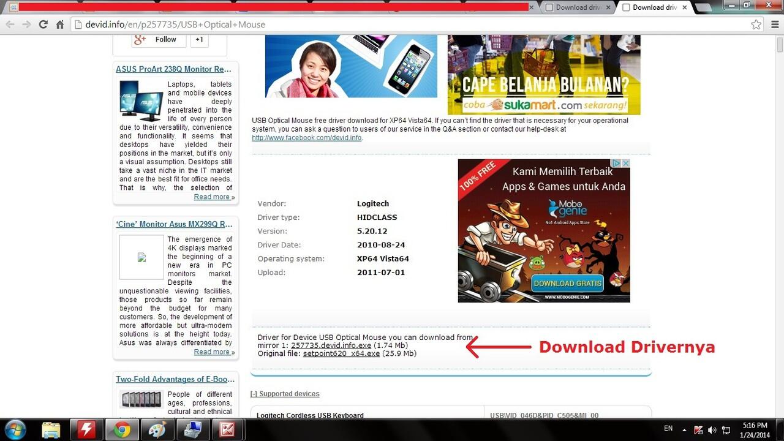Open the Chrome Home page icon
The image size is (784, 441).
tap(60, 24)
